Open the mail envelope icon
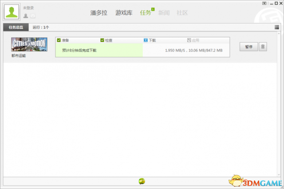Screen dimensions: 284x189 click(32, 16)
